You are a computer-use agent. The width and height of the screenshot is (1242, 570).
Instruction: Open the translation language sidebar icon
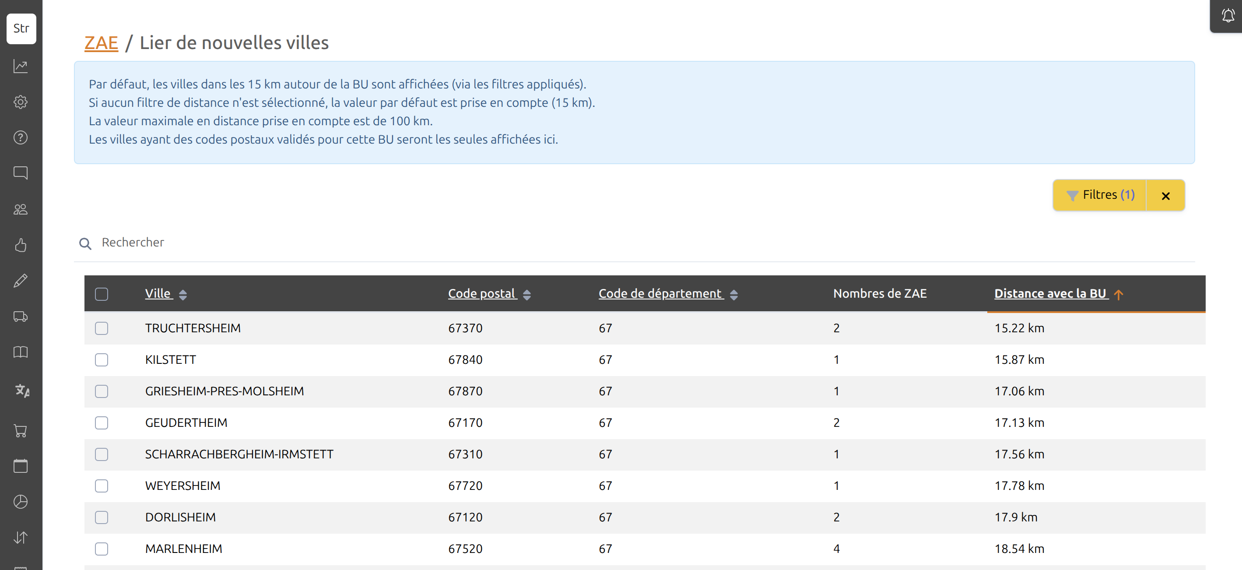pos(22,390)
